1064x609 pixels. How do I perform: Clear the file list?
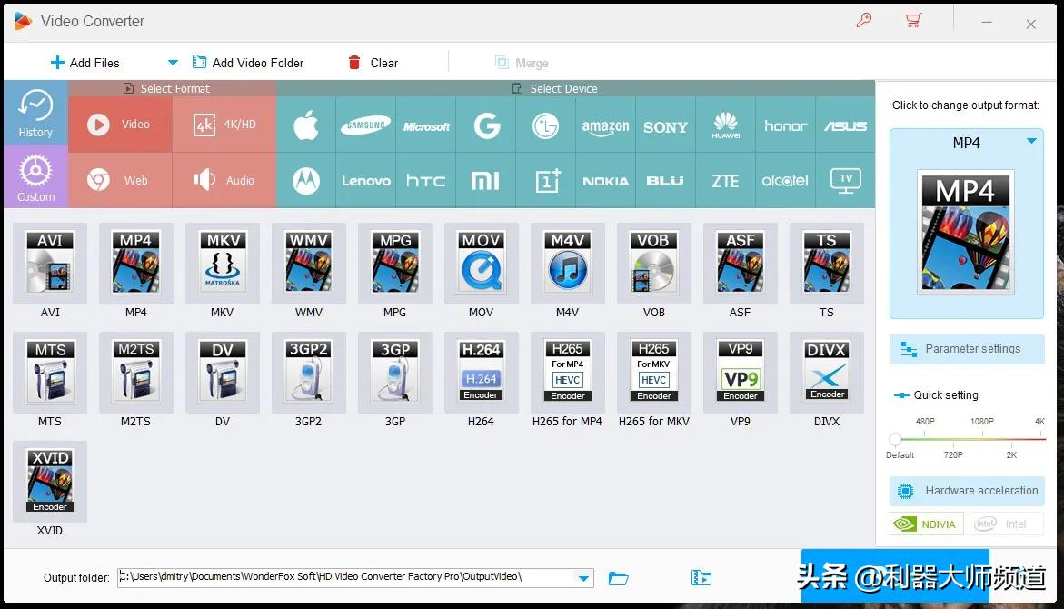coord(373,63)
